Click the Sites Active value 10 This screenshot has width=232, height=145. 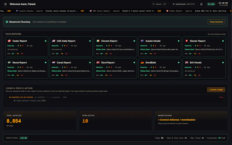click(x=85, y=121)
